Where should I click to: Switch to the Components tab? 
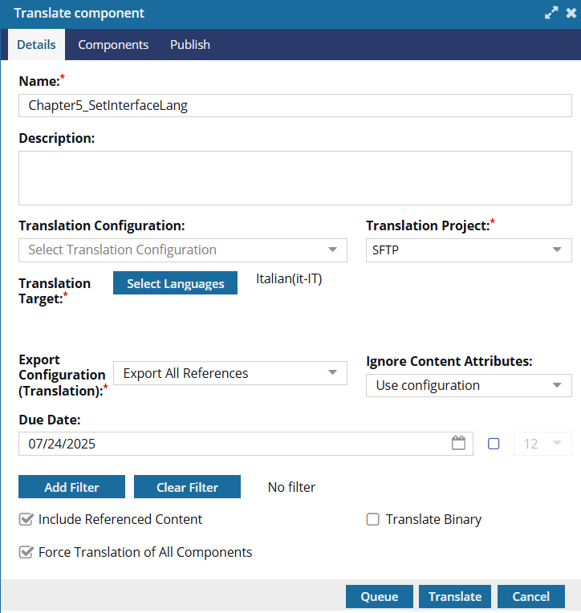tap(113, 45)
